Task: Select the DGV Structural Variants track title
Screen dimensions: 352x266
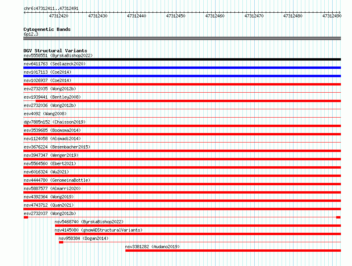Action: 55,51
